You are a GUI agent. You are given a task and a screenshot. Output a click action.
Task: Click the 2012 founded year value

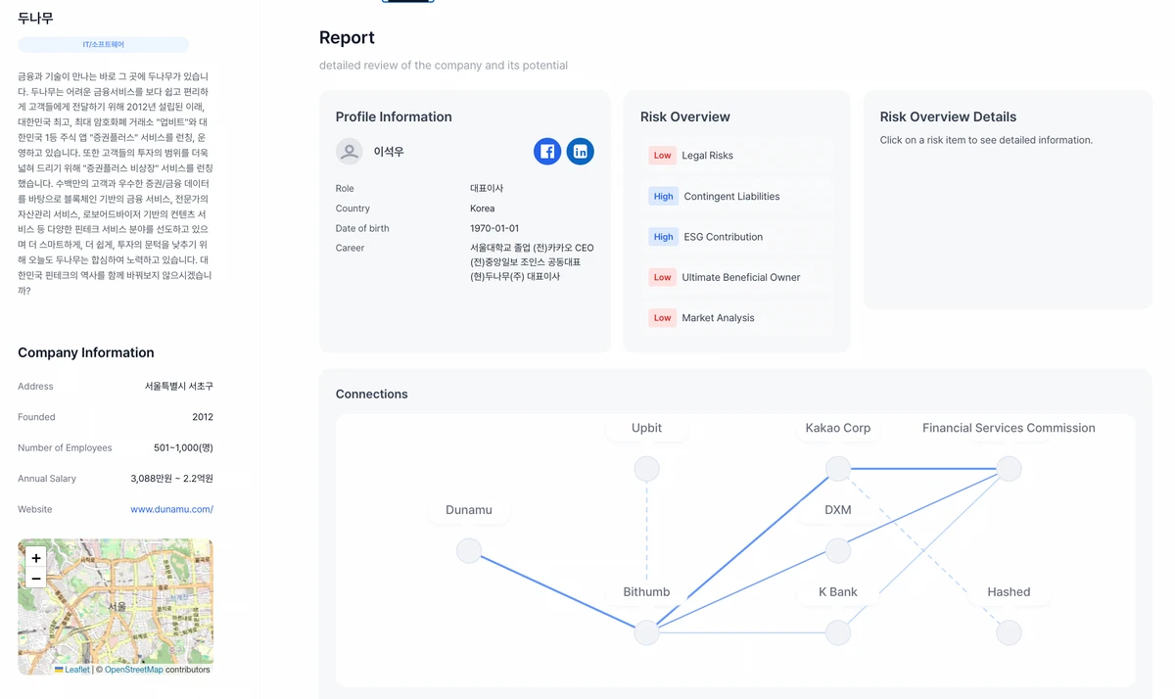click(x=203, y=417)
